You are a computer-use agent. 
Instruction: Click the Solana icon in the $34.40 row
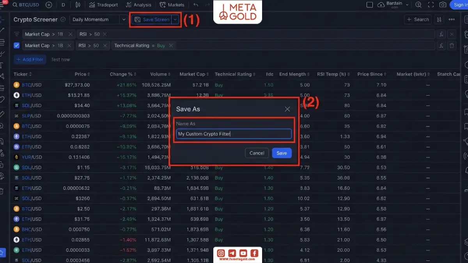coord(16,105)
